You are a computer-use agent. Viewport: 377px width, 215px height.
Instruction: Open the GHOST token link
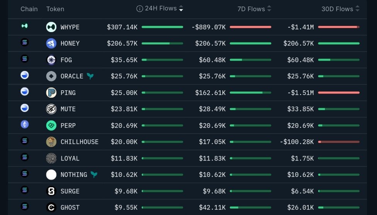click(70, 207)
